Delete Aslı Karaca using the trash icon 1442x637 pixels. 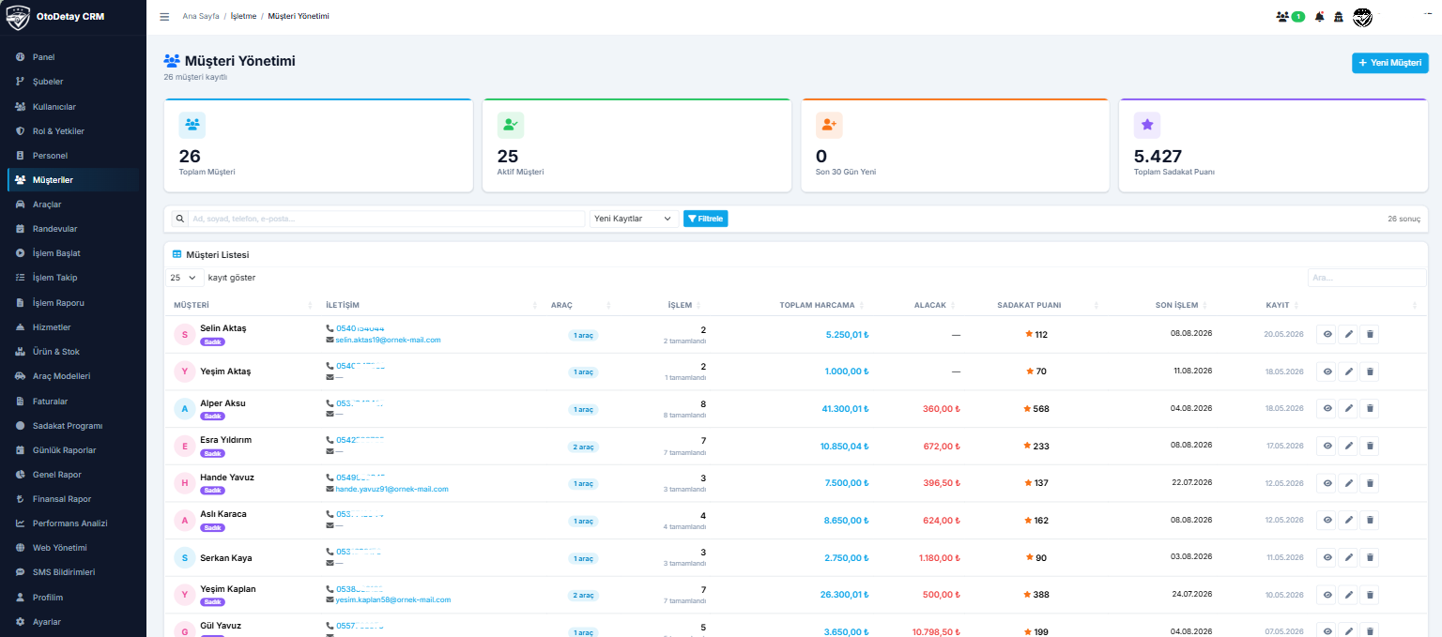pyautogui.click(x=1370, y=520)
